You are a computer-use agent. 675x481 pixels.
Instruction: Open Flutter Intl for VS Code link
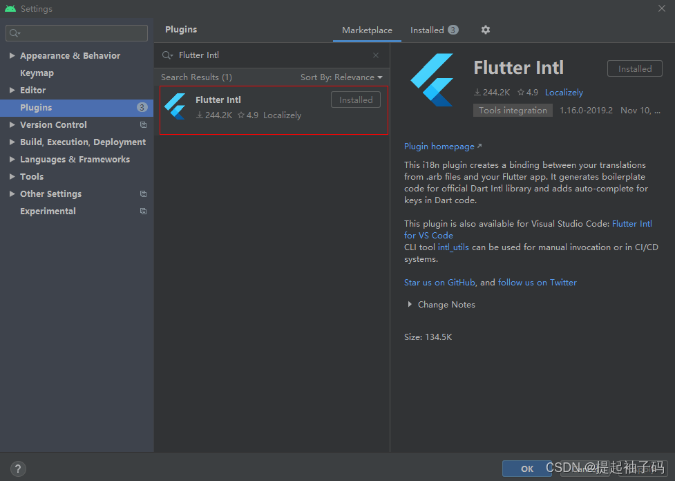click(631, 223)
